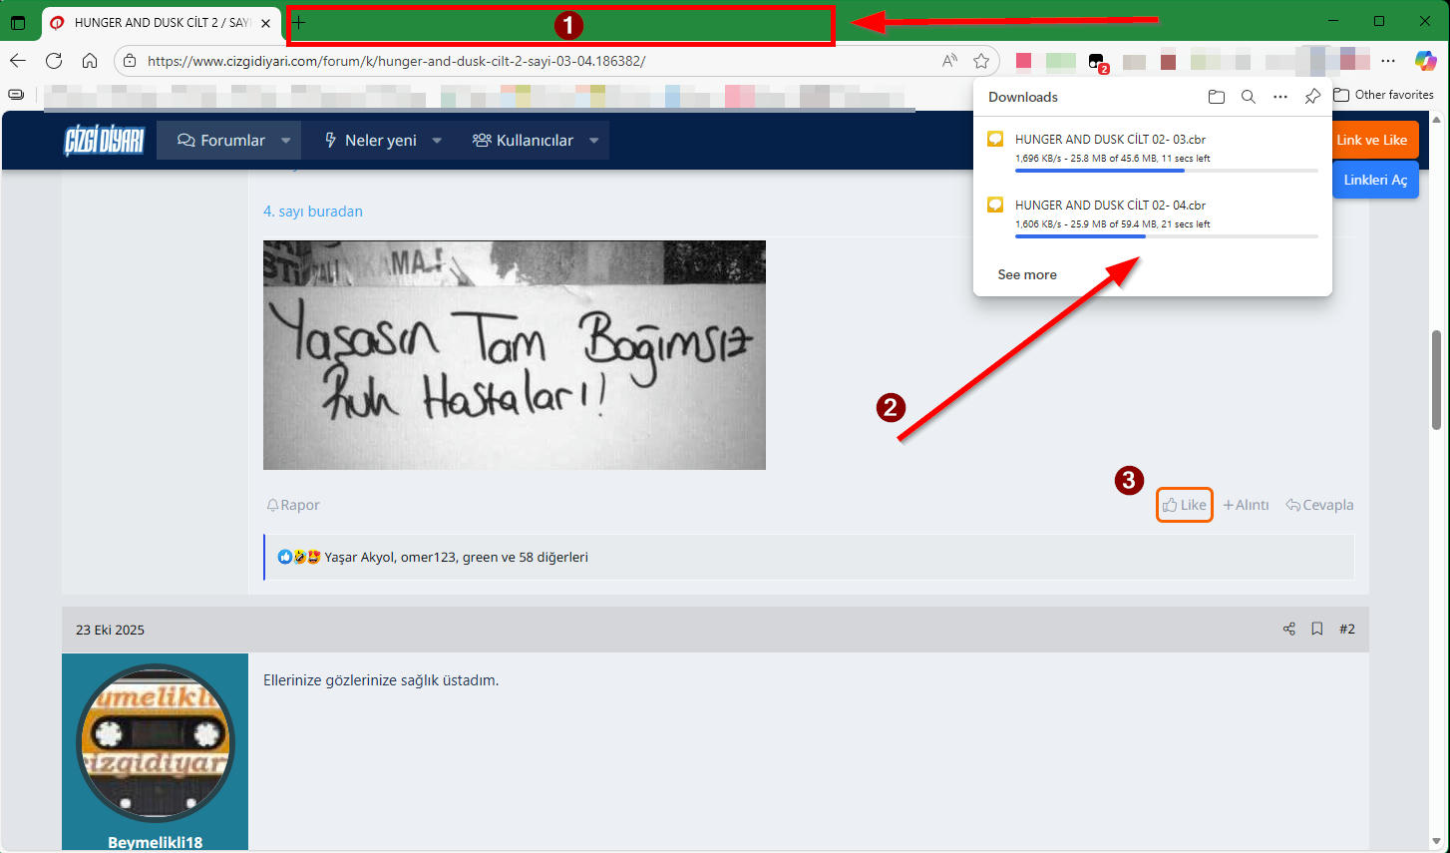Viewport: 1450px width, 853px height.
Task: Click the '4. sayı buradan' link
Action: [312, 212]
